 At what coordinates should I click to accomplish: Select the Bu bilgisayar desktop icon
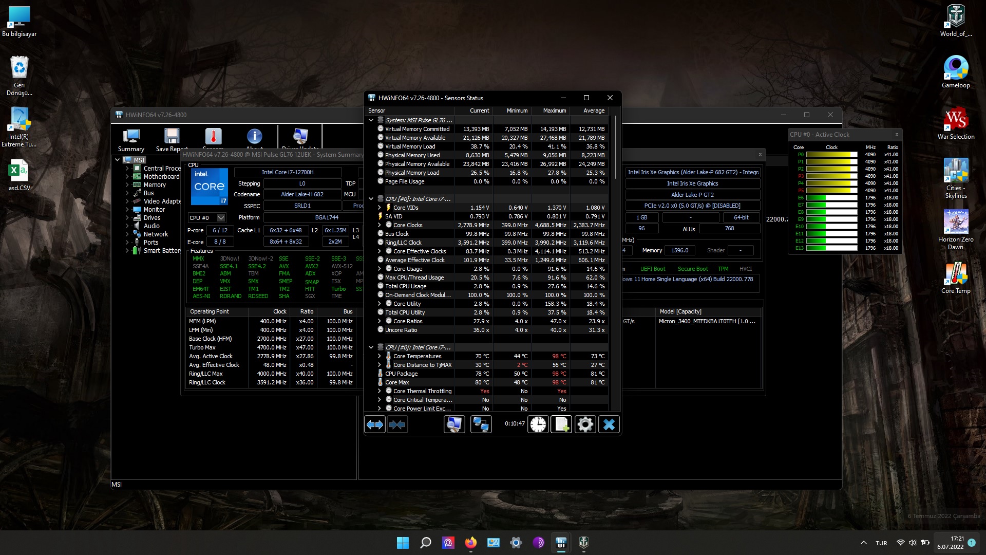coord(19,21)
